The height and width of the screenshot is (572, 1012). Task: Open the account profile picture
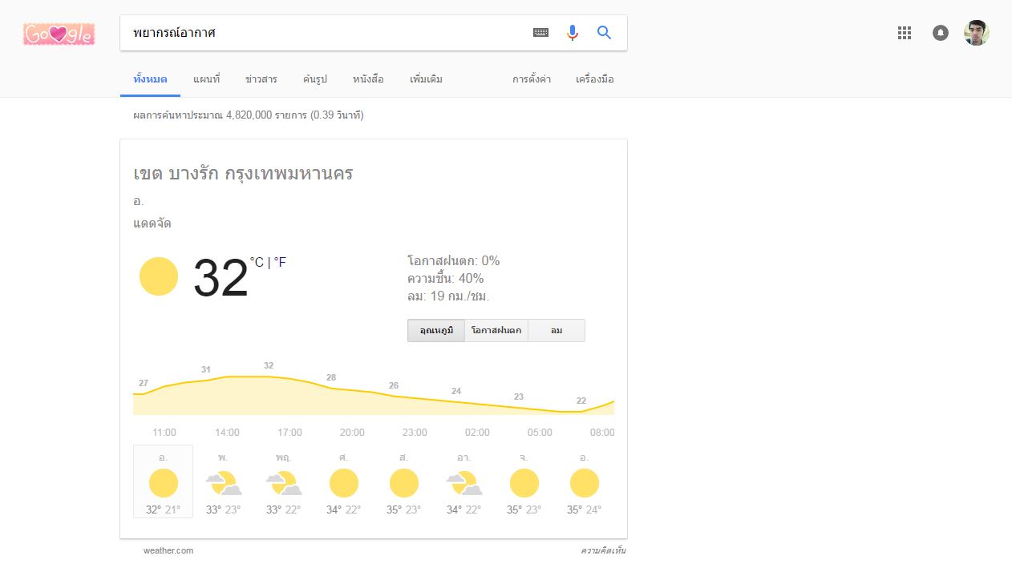click(977, 33)
